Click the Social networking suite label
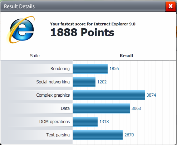 [53, 82]
